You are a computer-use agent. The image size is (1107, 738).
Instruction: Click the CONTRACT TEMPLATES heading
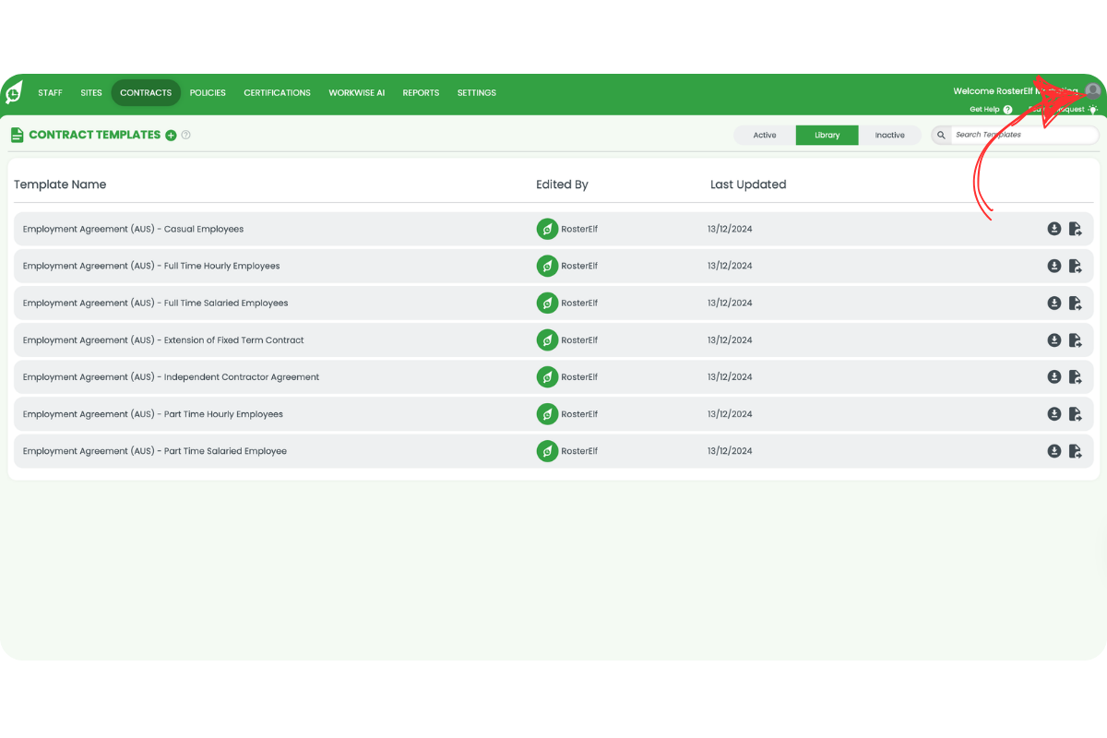[95, 135]
